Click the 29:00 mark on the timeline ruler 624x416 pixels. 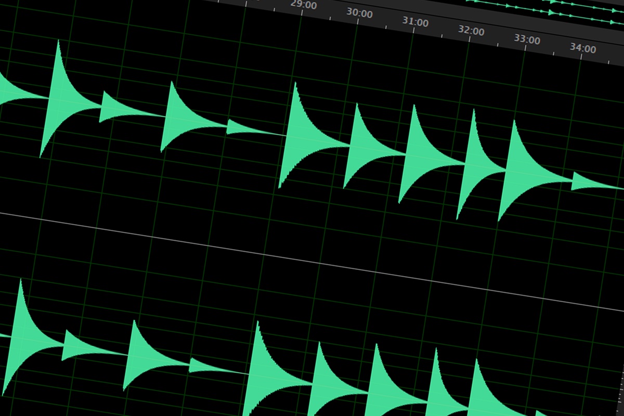click(x=303, y=5)
